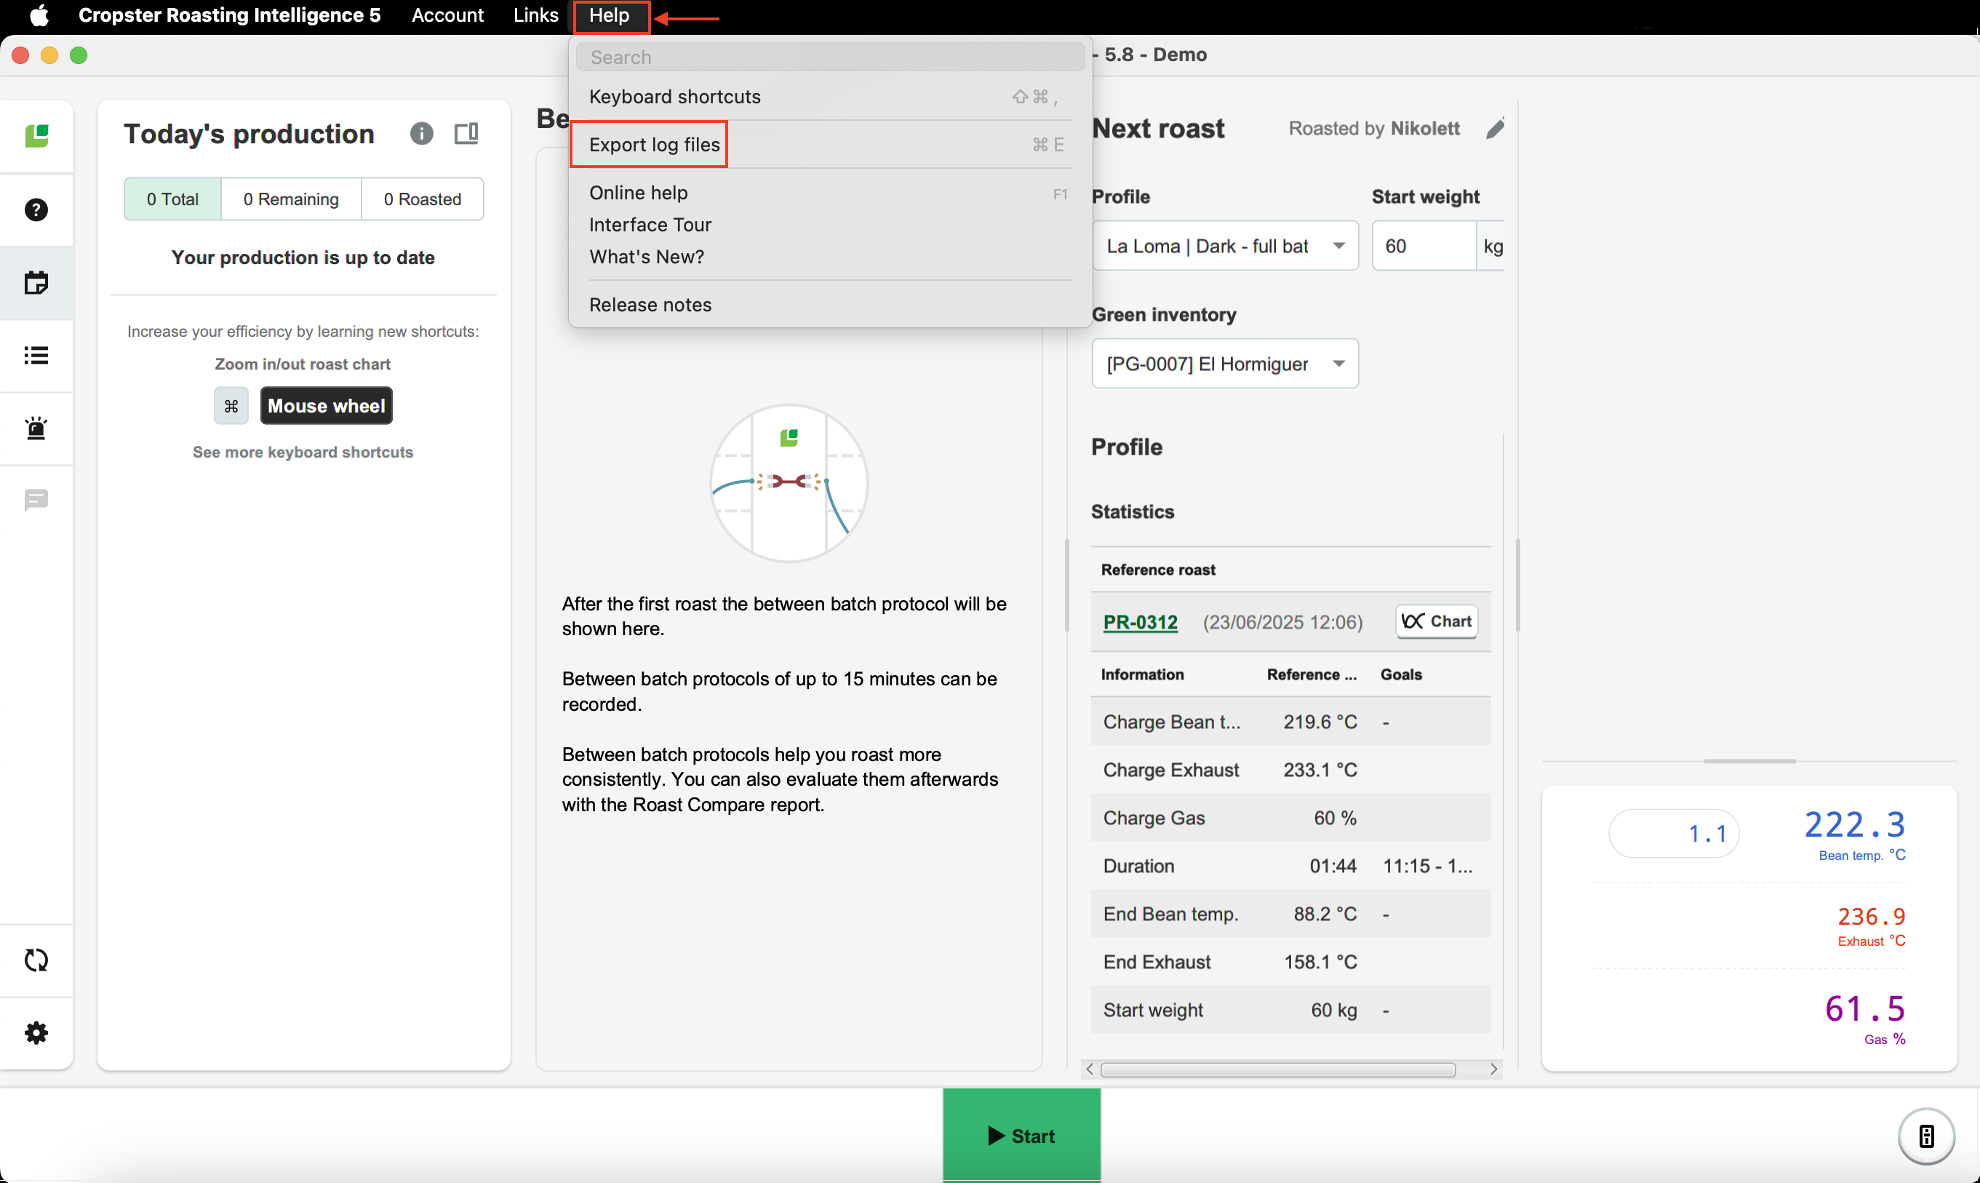Image resolution: width=1980 pixels, height=1183 pixels.
Task: Open the comments sidebar icon
Action: [36, 501]
